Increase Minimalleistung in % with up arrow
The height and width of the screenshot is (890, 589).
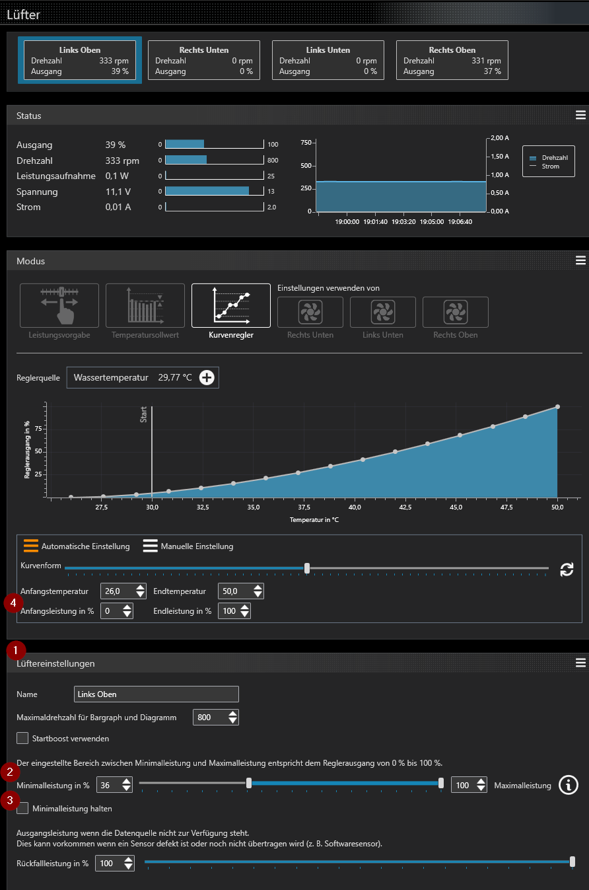tap(126, 782)
